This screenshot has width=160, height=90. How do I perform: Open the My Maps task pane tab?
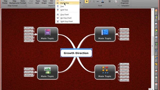156,12
